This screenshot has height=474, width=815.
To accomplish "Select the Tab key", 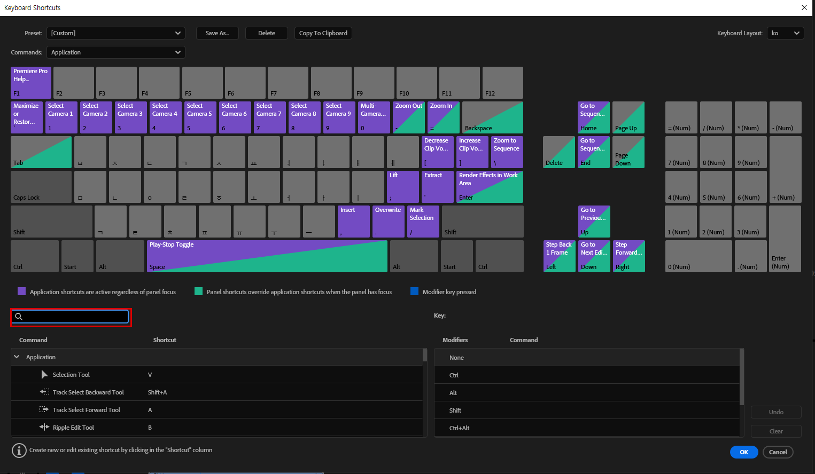I will point(41,152).
